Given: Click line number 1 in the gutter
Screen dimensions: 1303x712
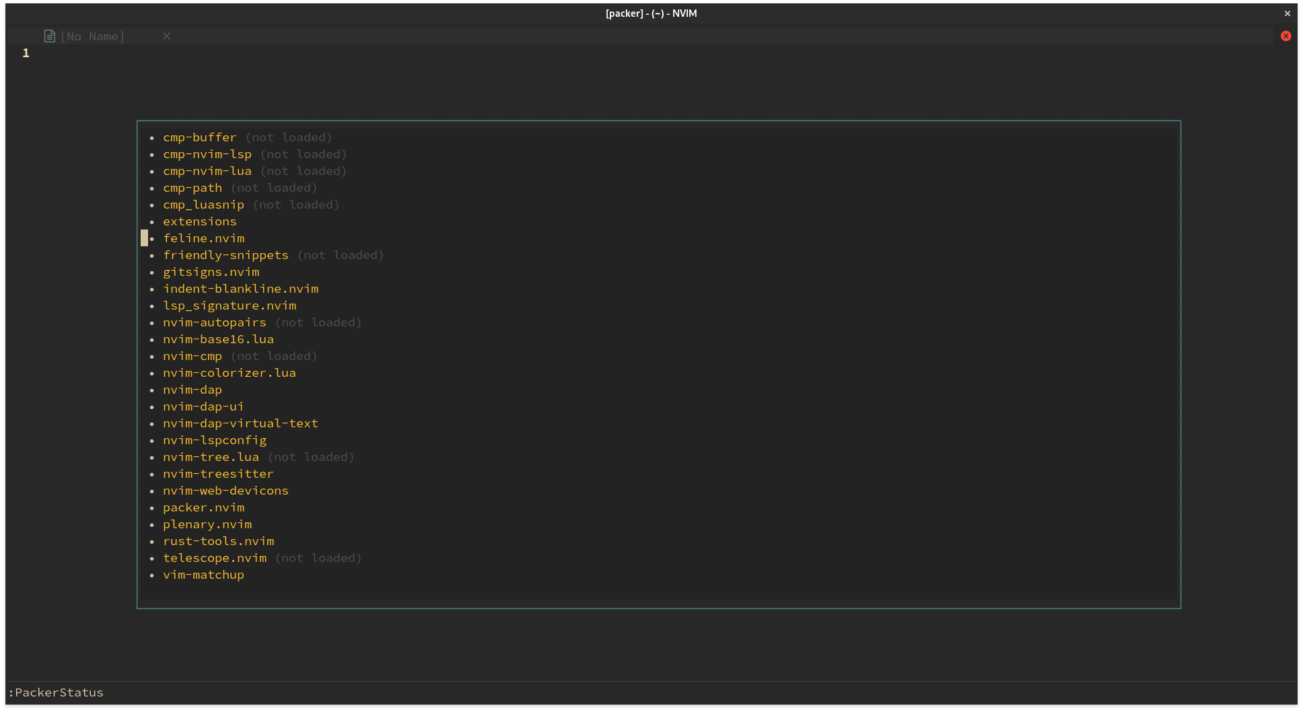Looking at the screenshot, I should [26, 53].
